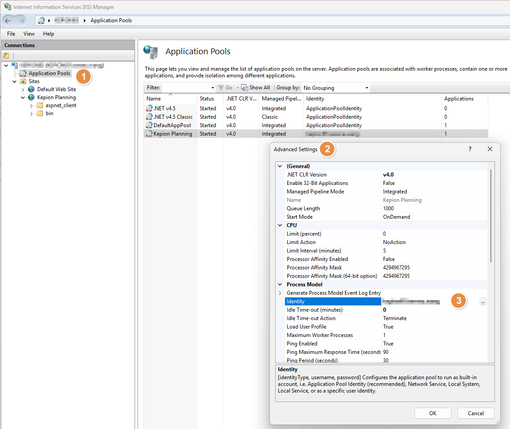The image size is (510, 429).
Task: Collapse the Kepion Planning site node
Action: (23, 97)
